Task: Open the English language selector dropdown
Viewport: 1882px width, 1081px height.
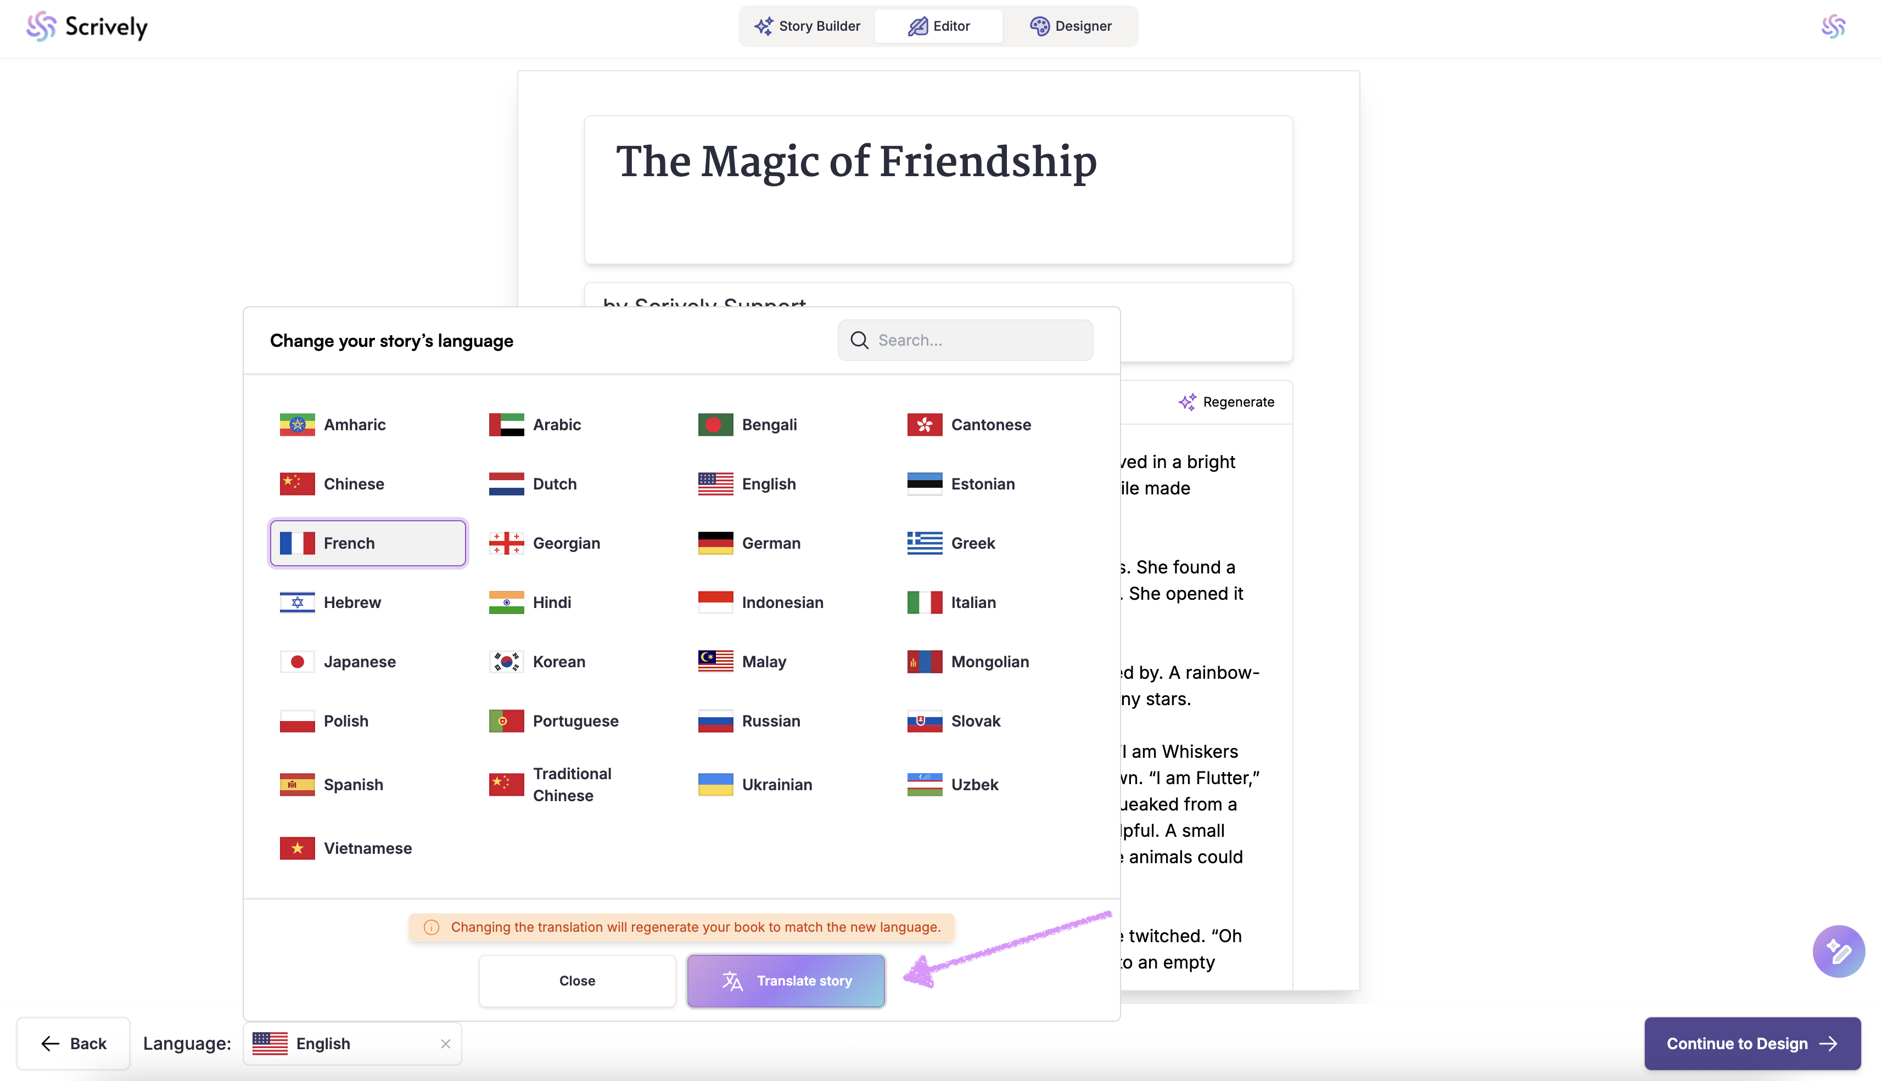Action: (x=341, y=1044)
